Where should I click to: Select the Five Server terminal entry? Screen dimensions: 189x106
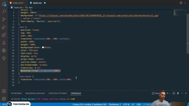point(156,93)
